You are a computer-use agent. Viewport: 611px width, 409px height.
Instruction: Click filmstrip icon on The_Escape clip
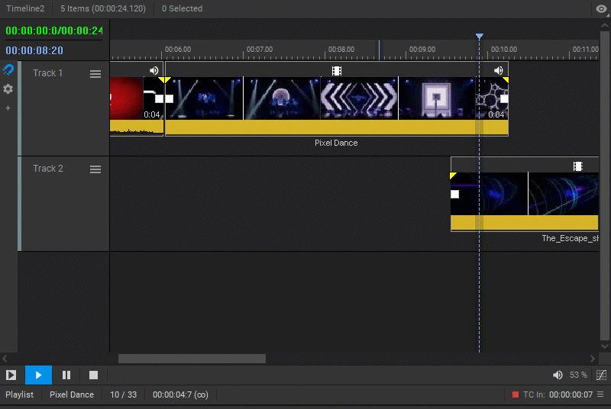coord(578,166)
